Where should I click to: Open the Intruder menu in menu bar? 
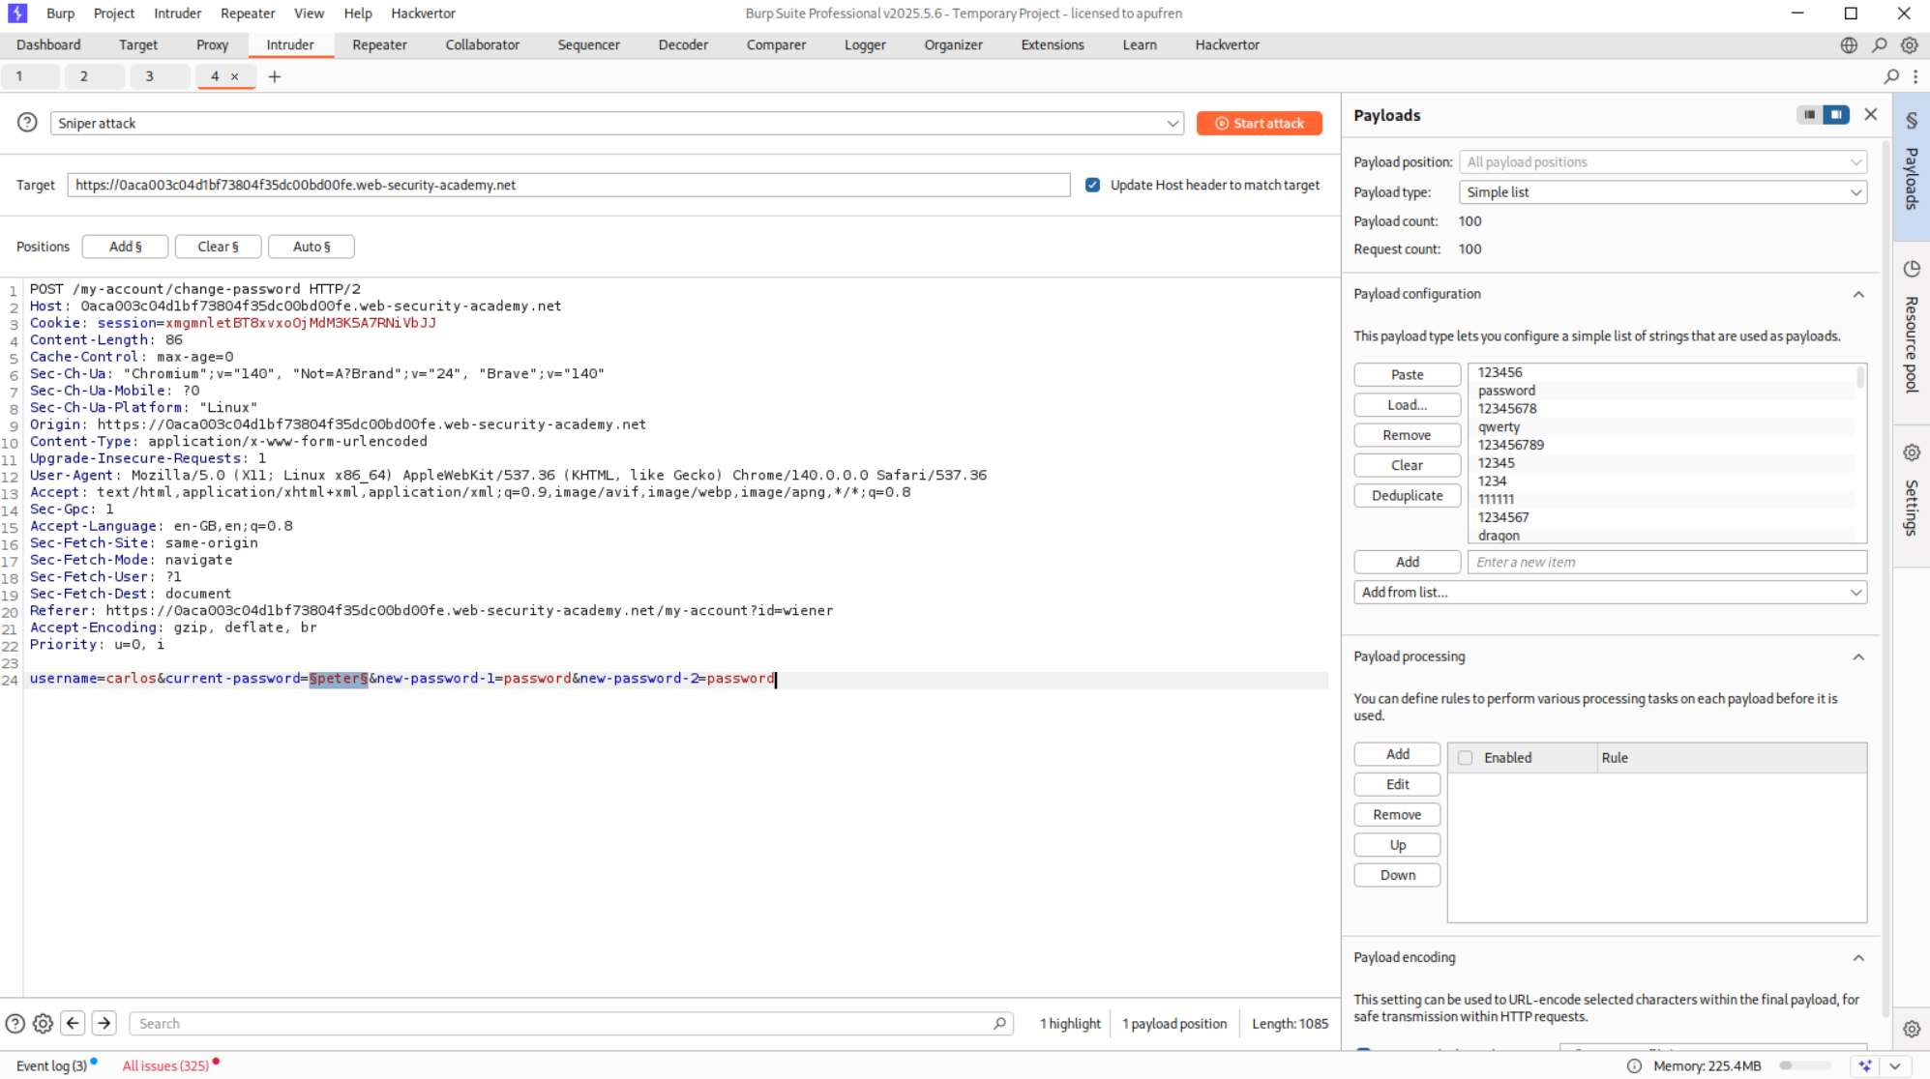[x=177, y=14]
